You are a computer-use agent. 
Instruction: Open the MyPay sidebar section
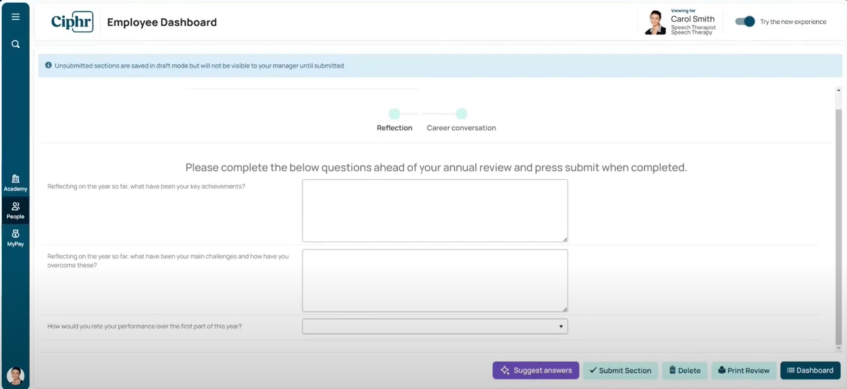point(16,238)
